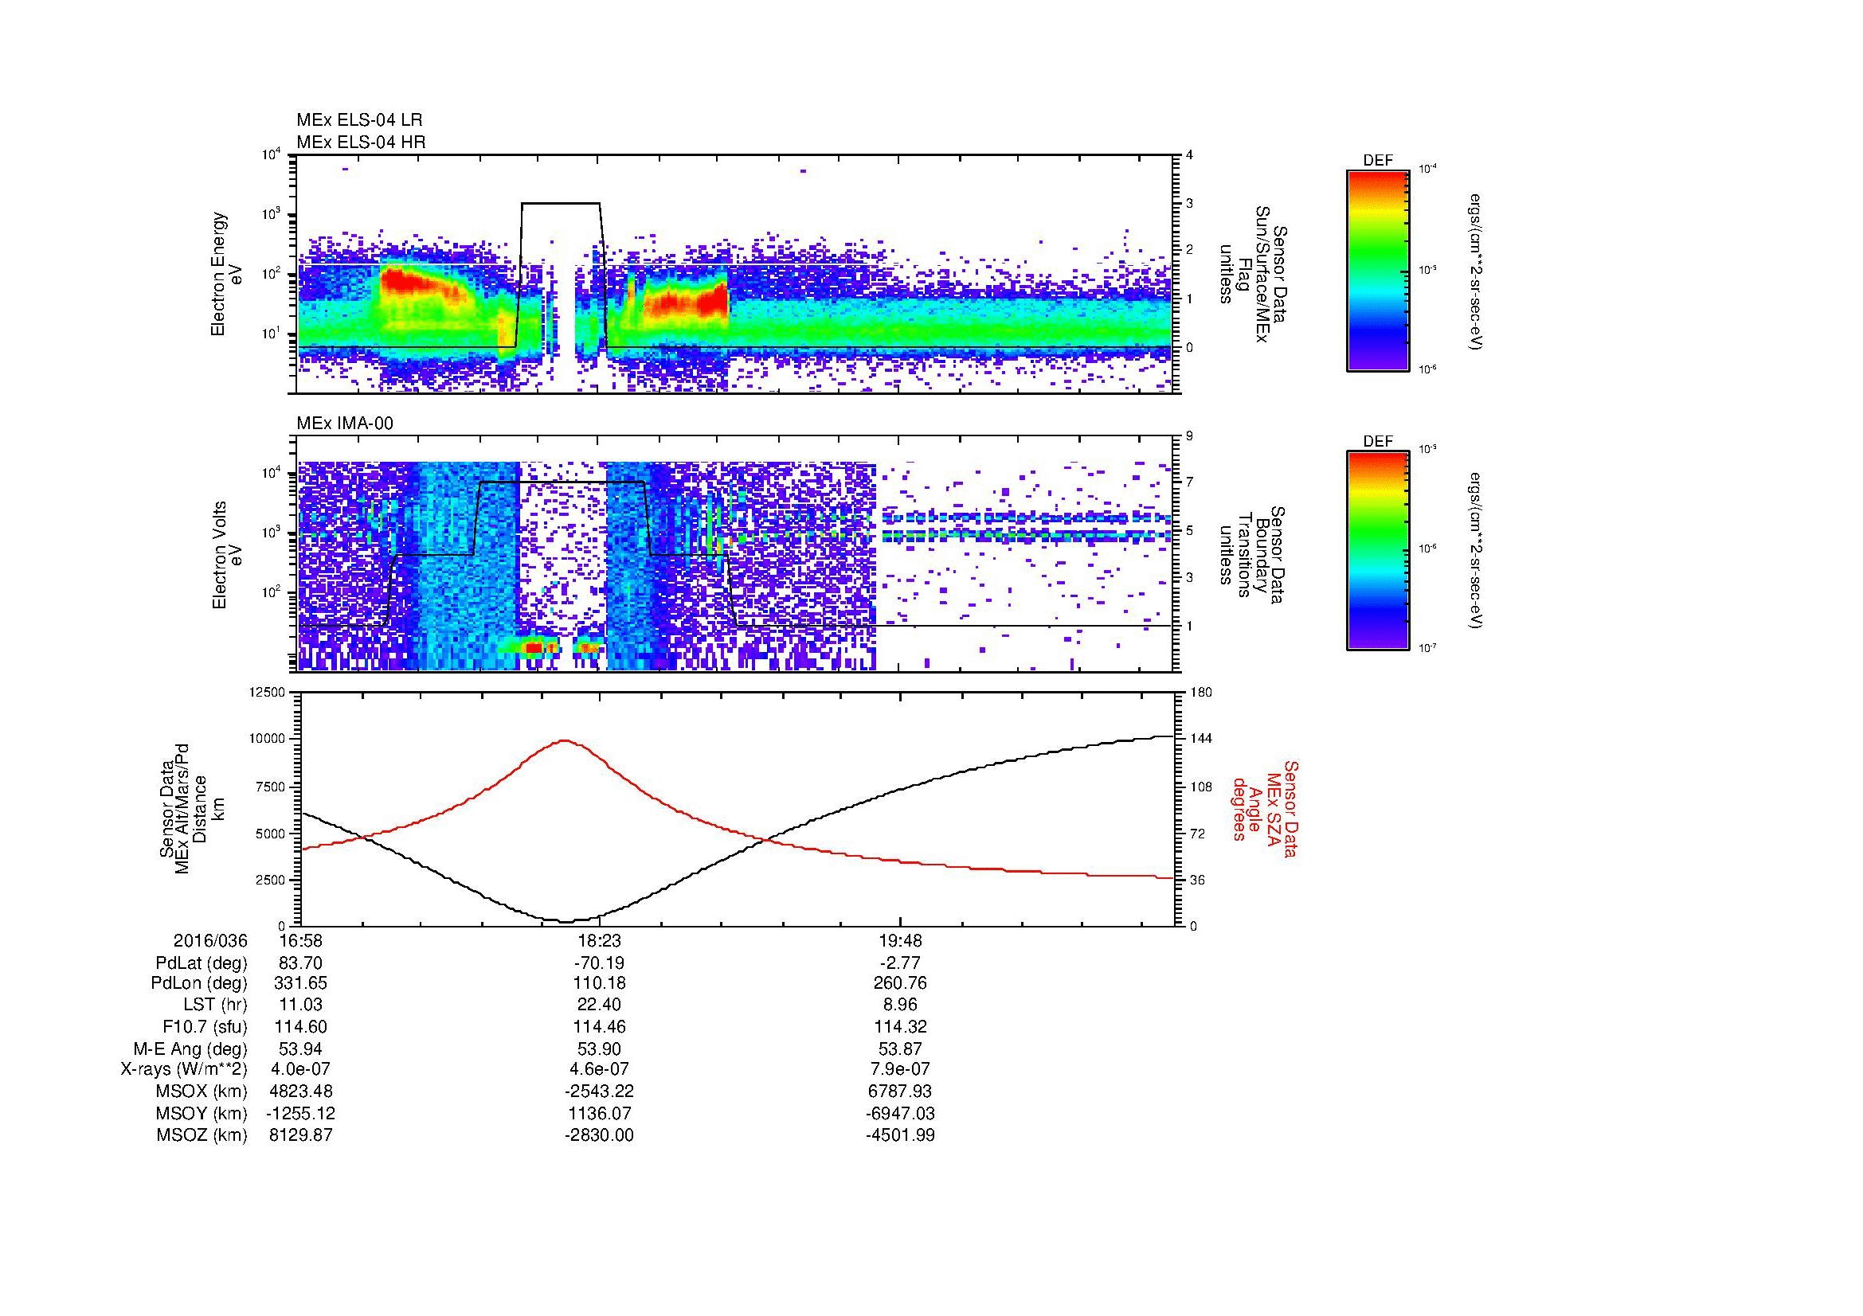
Task: Select the MSOY value -6947.03
Action: coord(901,1113)
